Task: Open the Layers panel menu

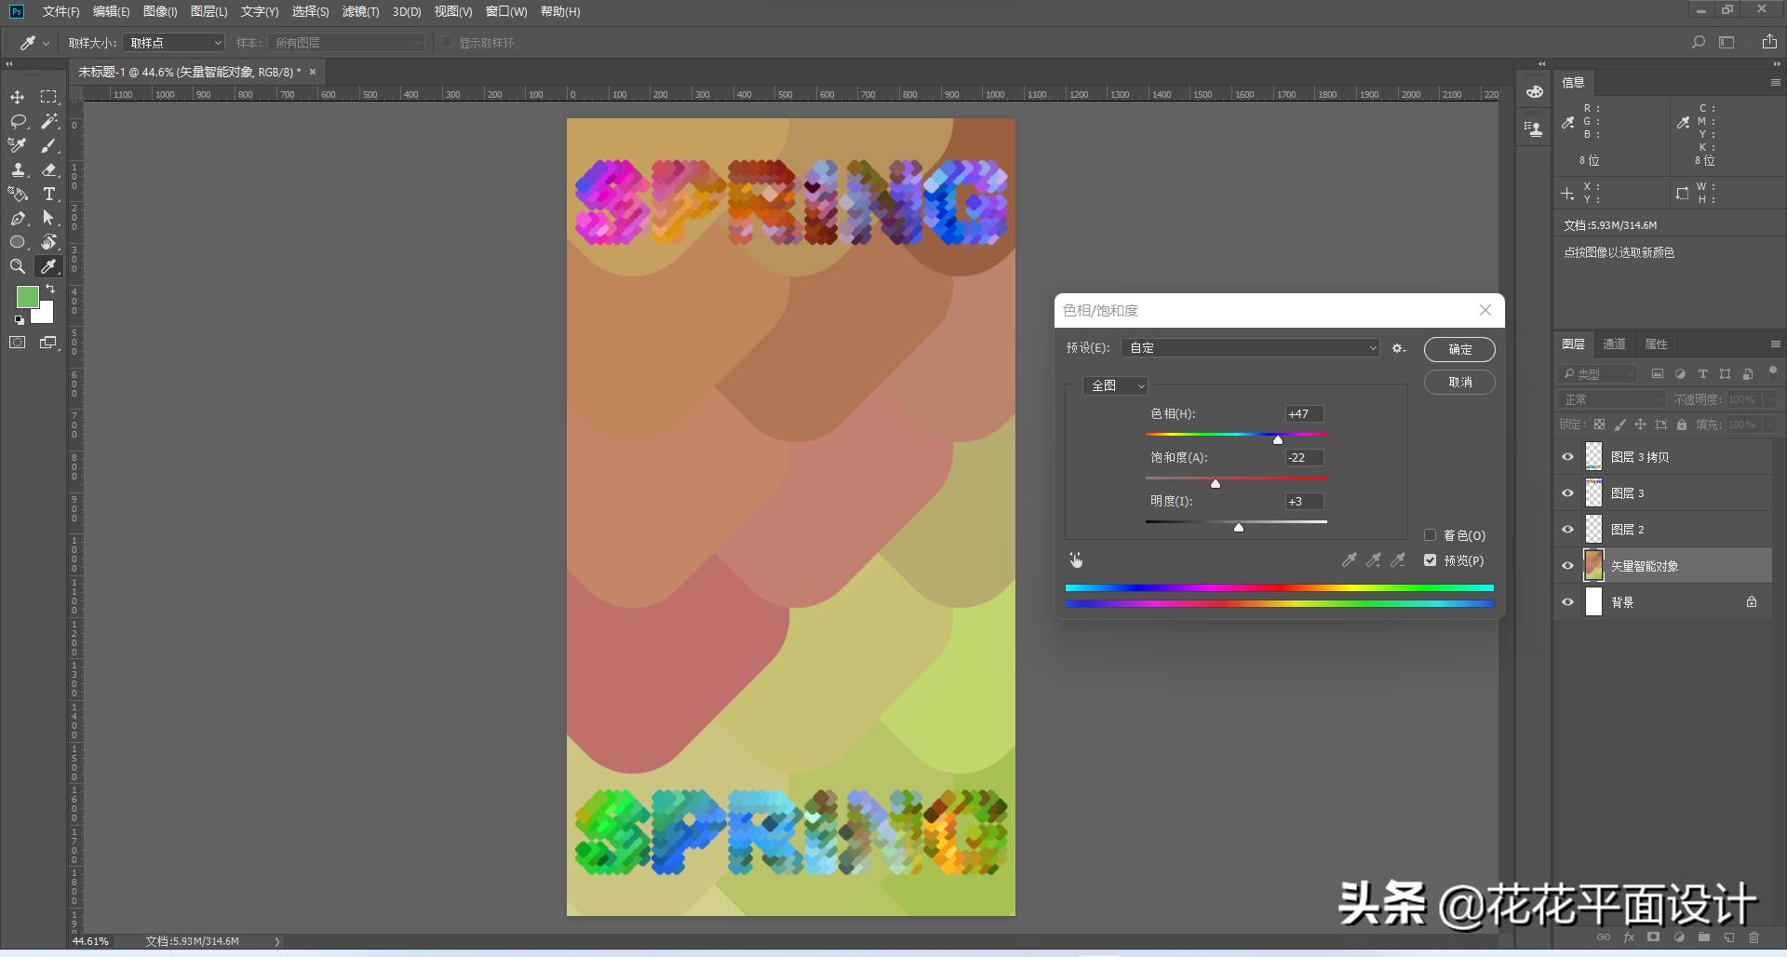Action: coord(1775,344)
